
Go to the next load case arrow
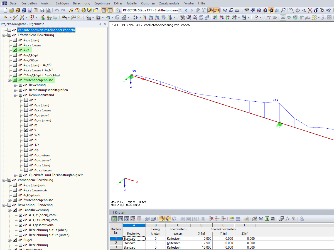[192, 10]
